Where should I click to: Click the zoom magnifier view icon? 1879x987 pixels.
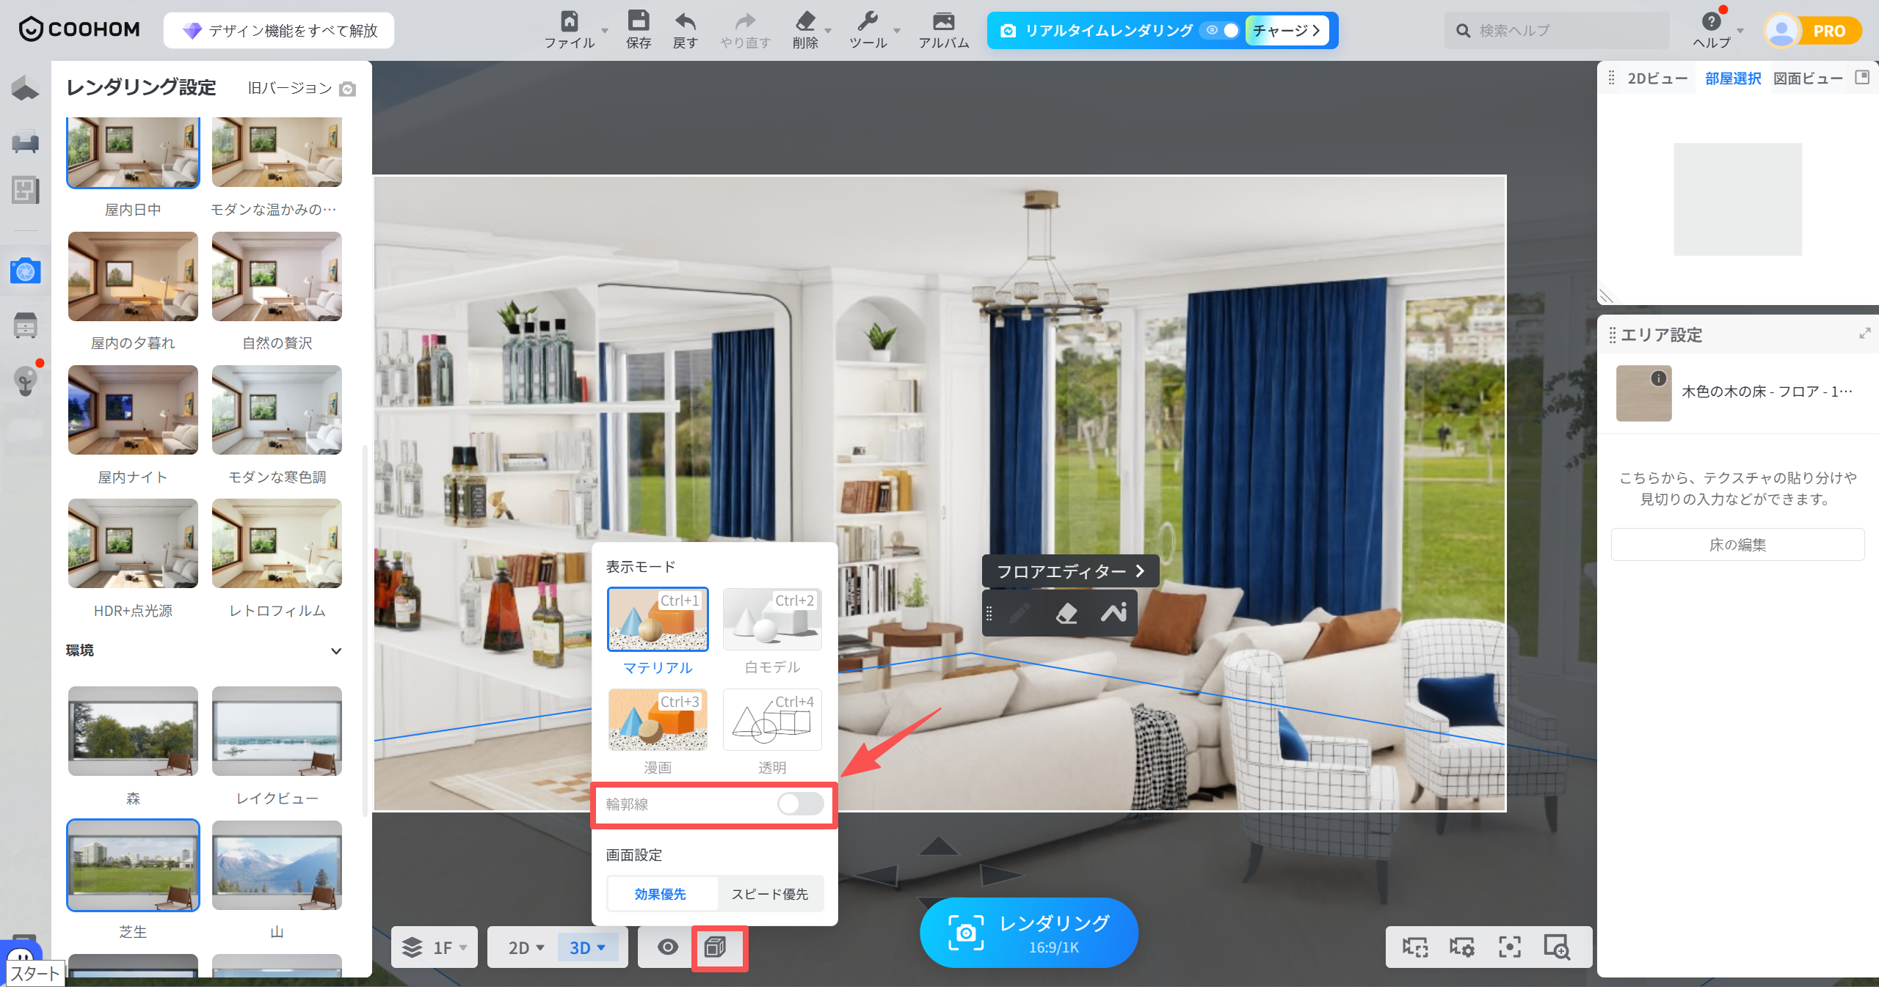[x=1556, y=947]
